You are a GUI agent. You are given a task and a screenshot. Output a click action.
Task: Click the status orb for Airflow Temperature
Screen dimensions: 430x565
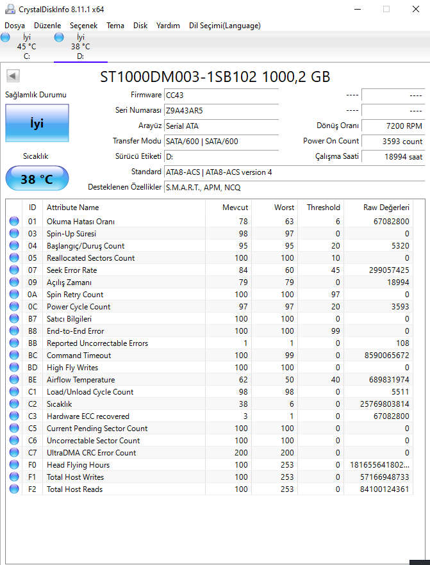14,380
